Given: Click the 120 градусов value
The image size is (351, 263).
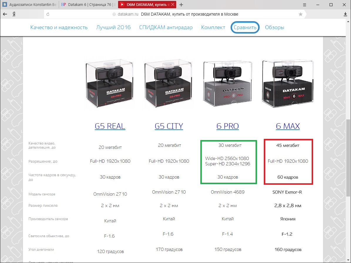Looking at the screenshot, I should [110, 252].
